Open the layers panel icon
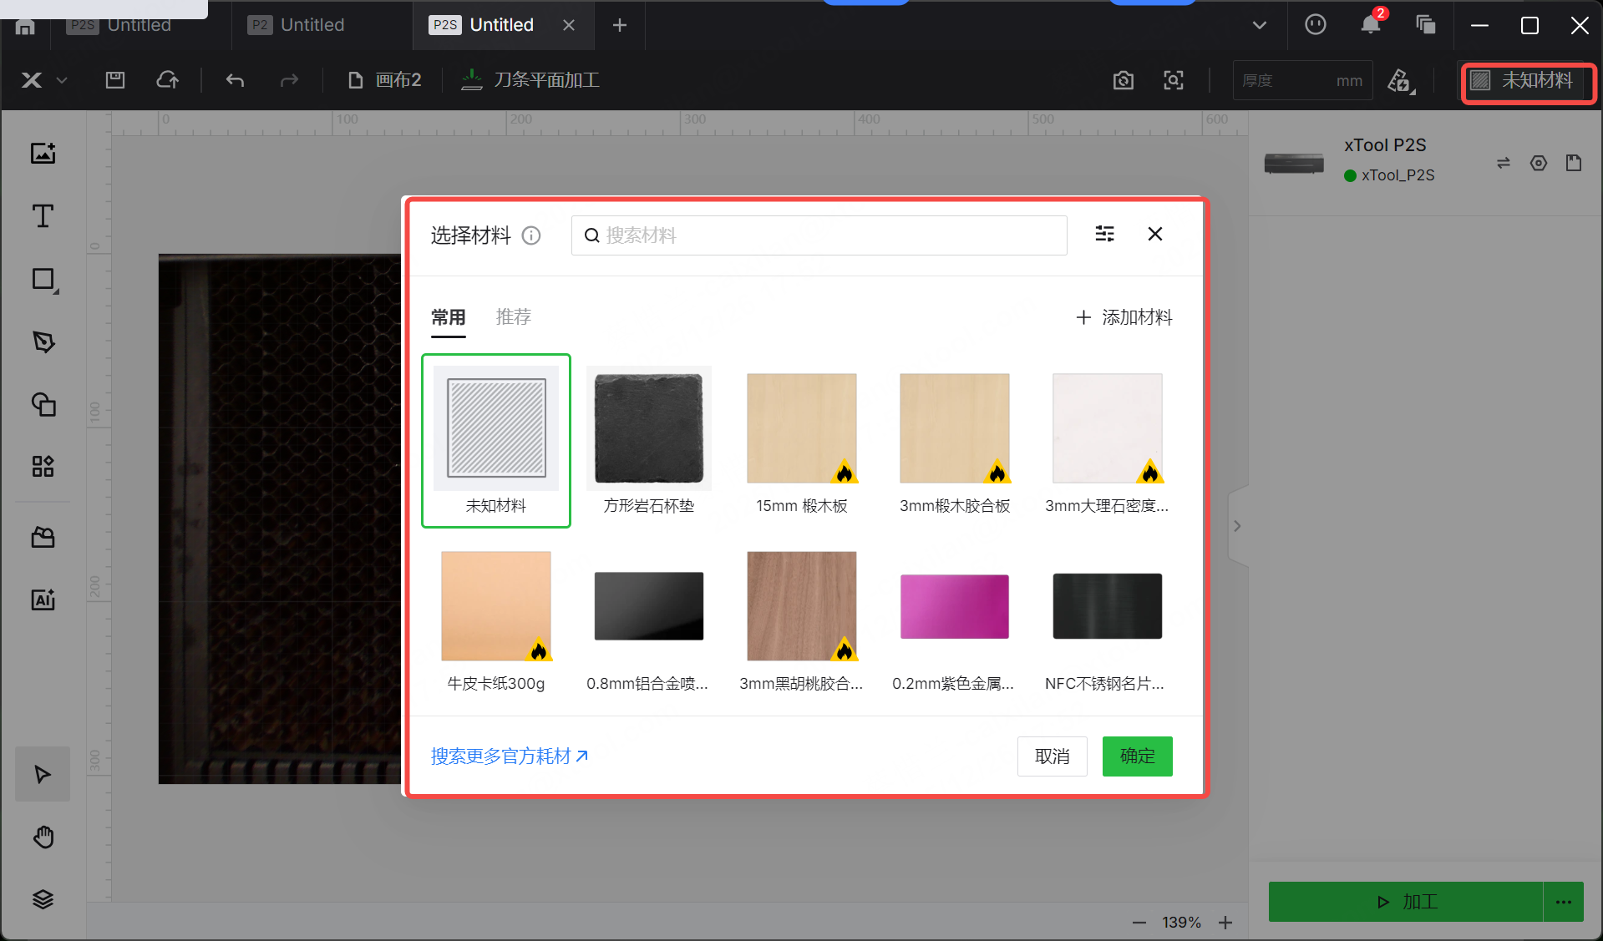The height and width of the screenshot is (941, 1603). [x=43, y=899]
